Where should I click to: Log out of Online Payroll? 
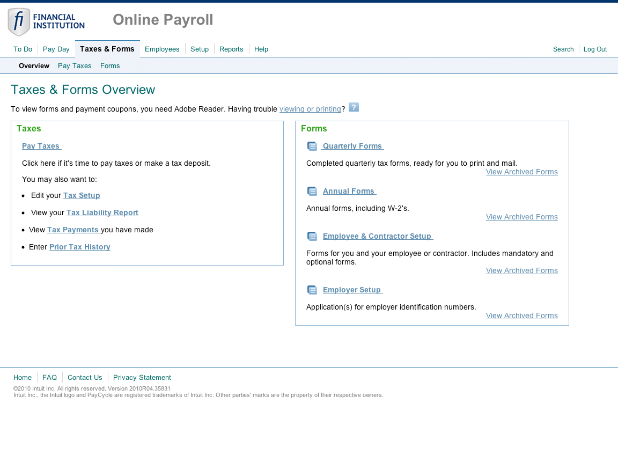[x=595, y=49]
